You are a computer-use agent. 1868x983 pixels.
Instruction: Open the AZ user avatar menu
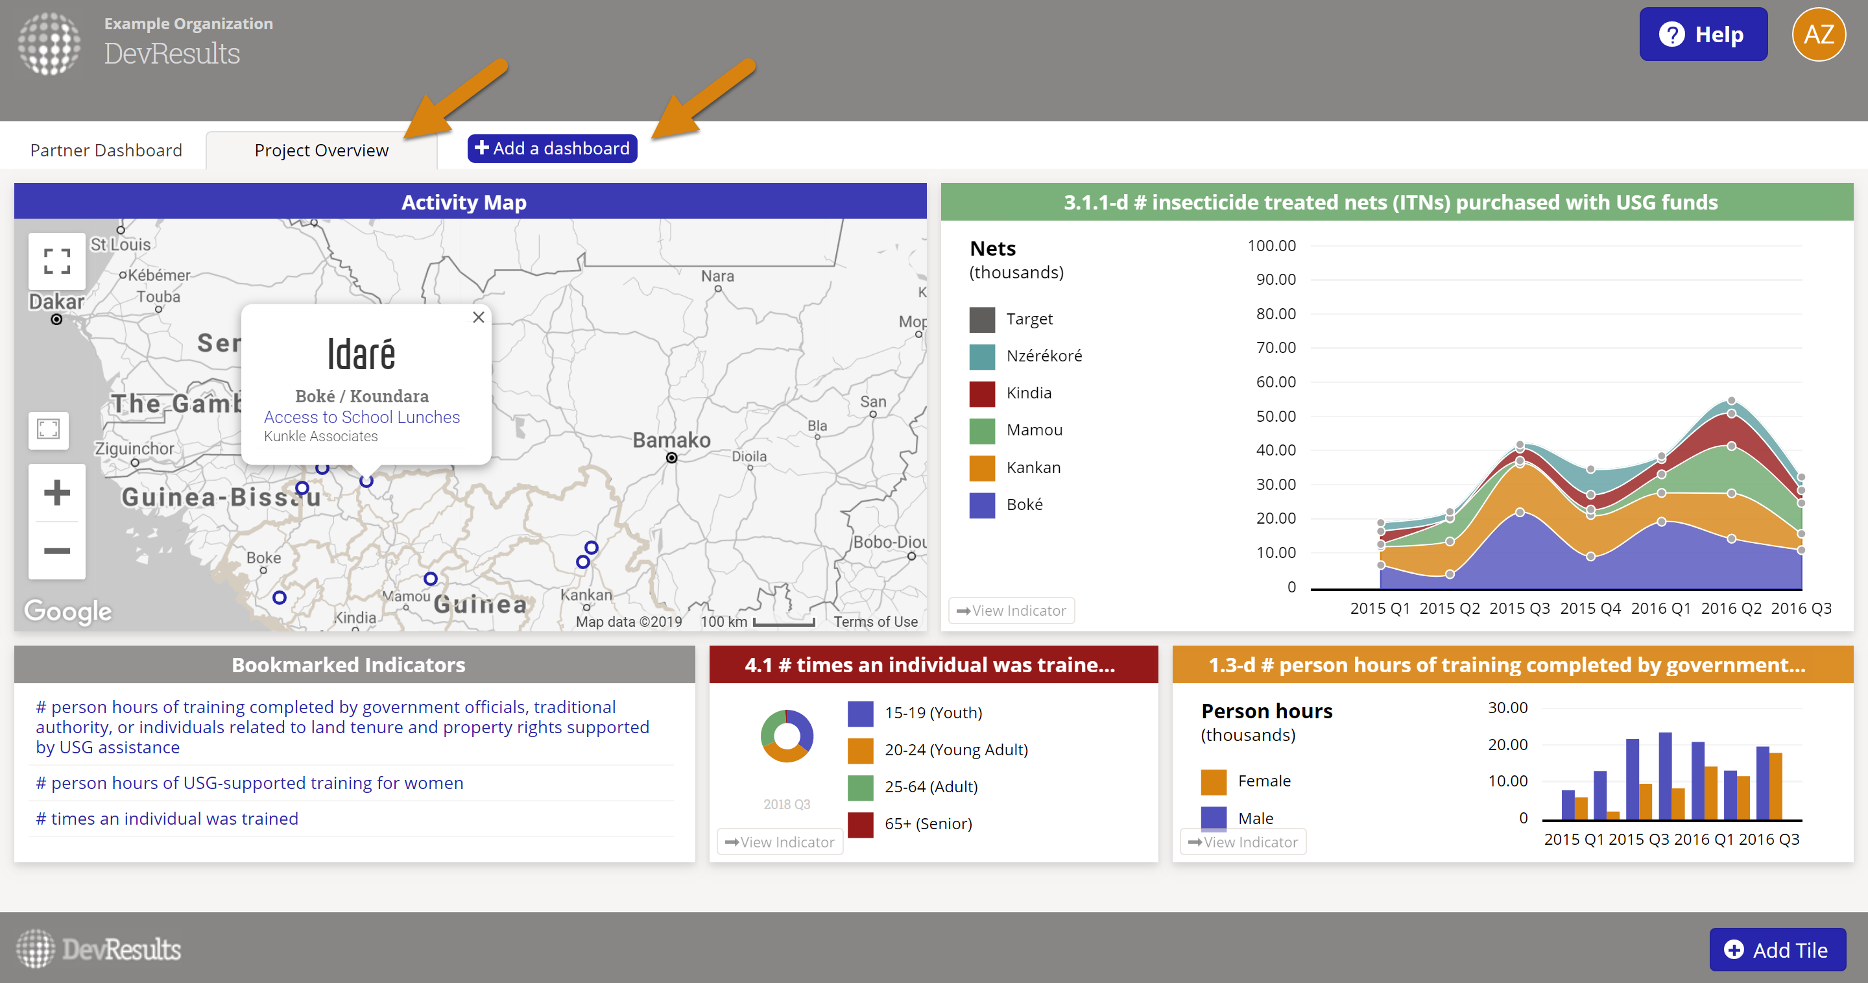1818,34
